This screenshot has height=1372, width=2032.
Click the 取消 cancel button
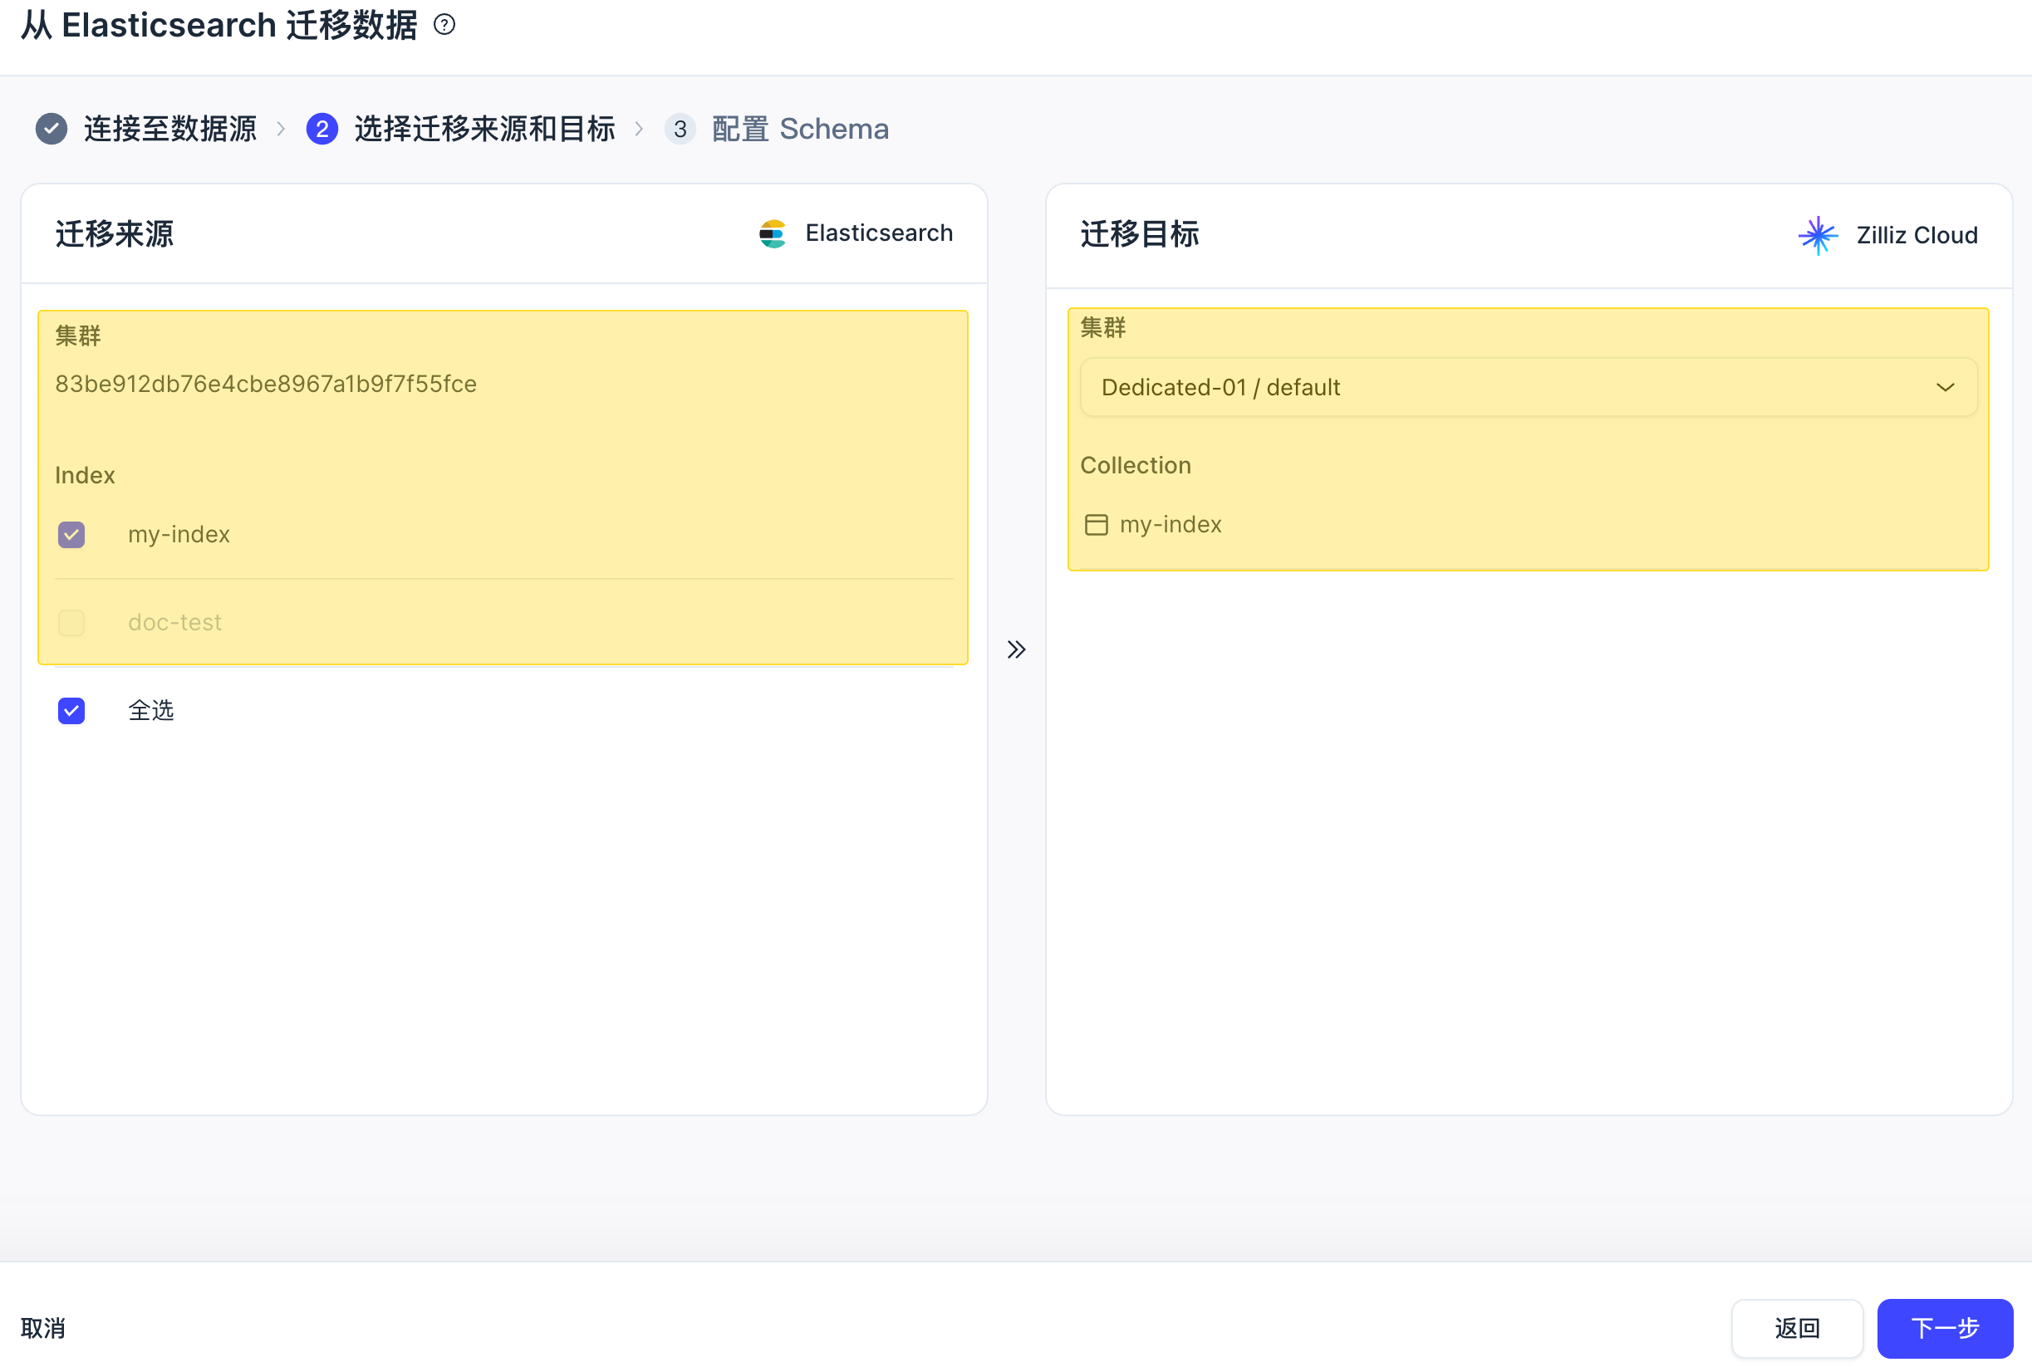(x=43, y=1328)
